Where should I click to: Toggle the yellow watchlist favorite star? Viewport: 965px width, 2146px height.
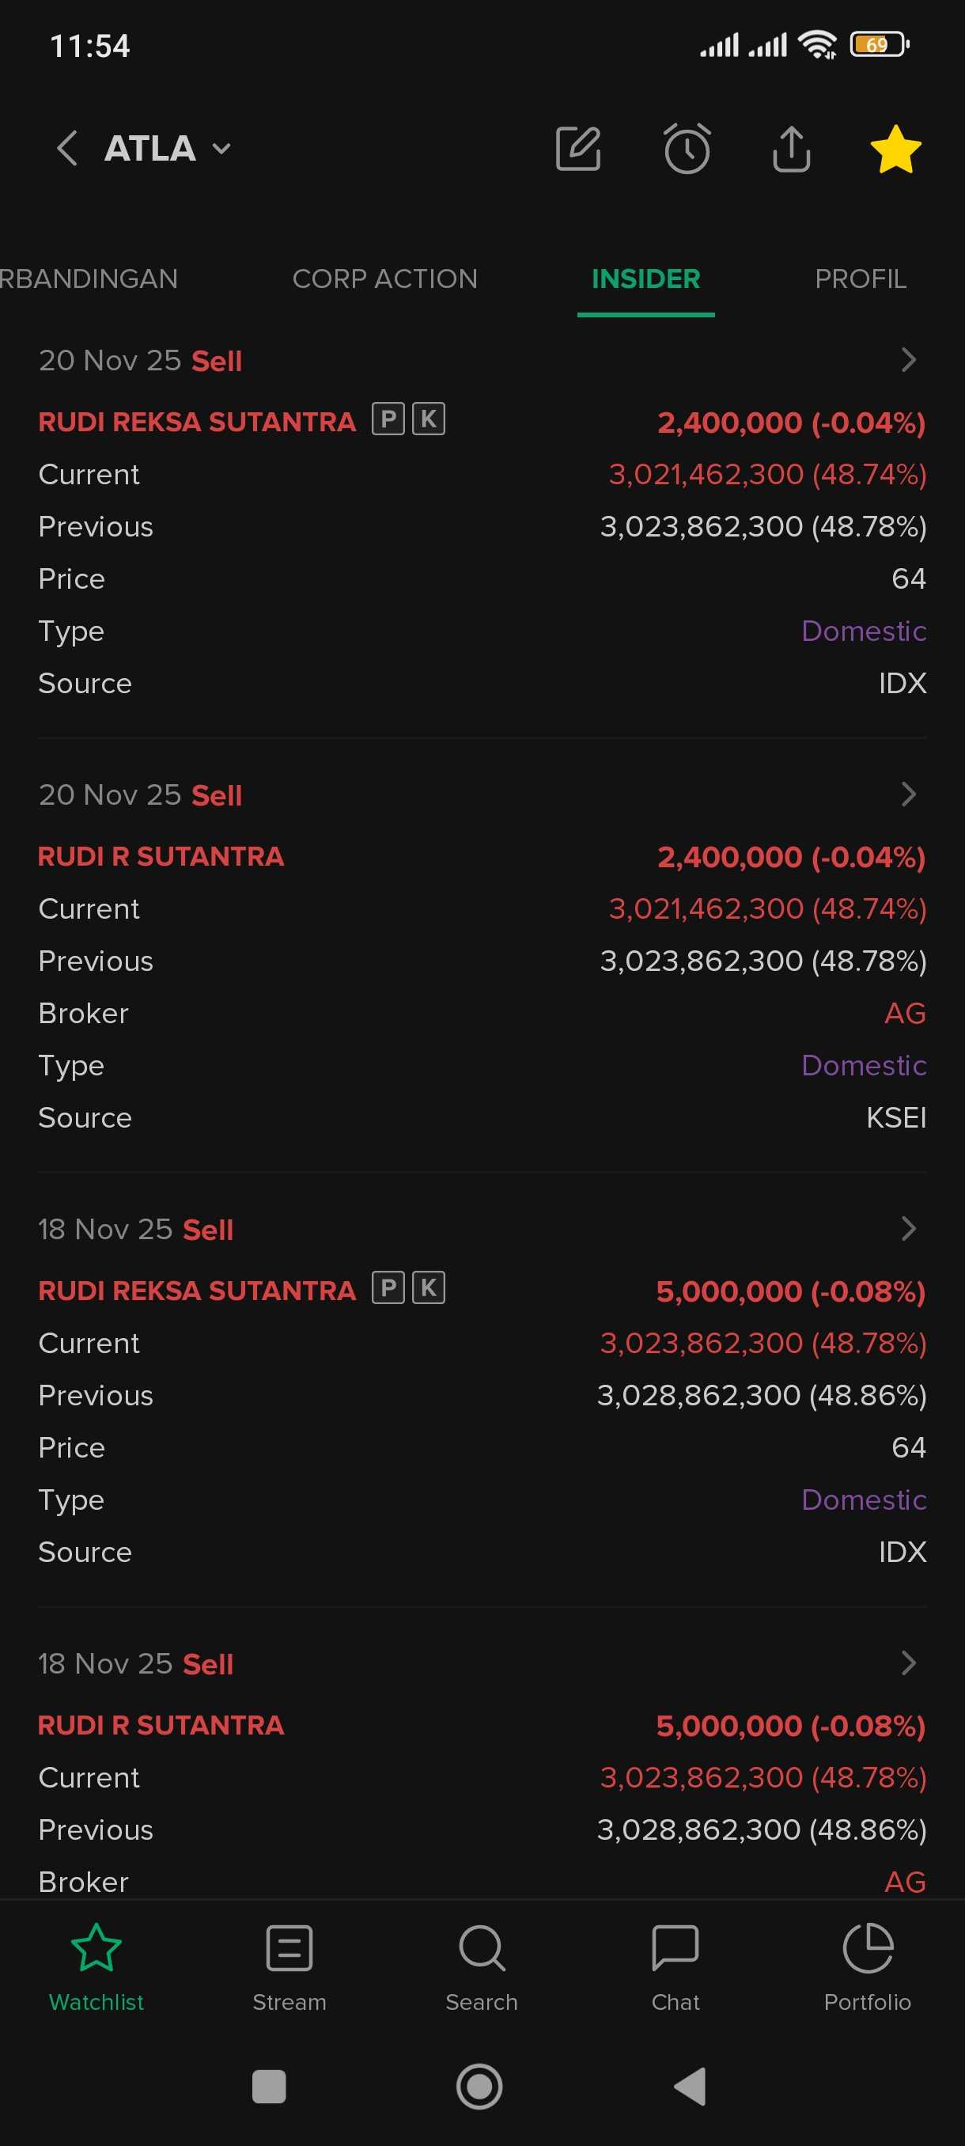click(x=895, y=150)
